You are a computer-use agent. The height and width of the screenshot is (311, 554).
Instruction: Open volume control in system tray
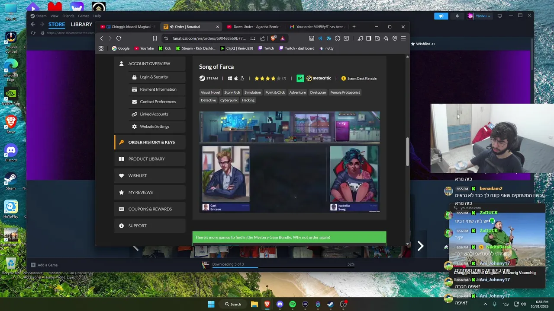[523, 304]
